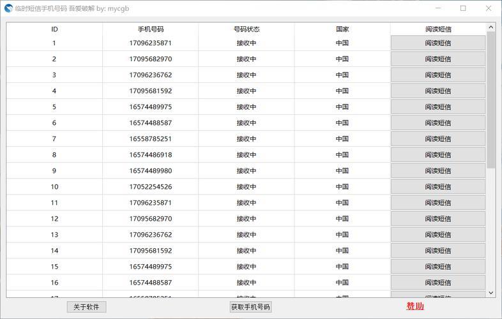This screenshot has width=502, height=319.
Task: Click the vertical scrollbar thumb
Action: tap(491, 100)
